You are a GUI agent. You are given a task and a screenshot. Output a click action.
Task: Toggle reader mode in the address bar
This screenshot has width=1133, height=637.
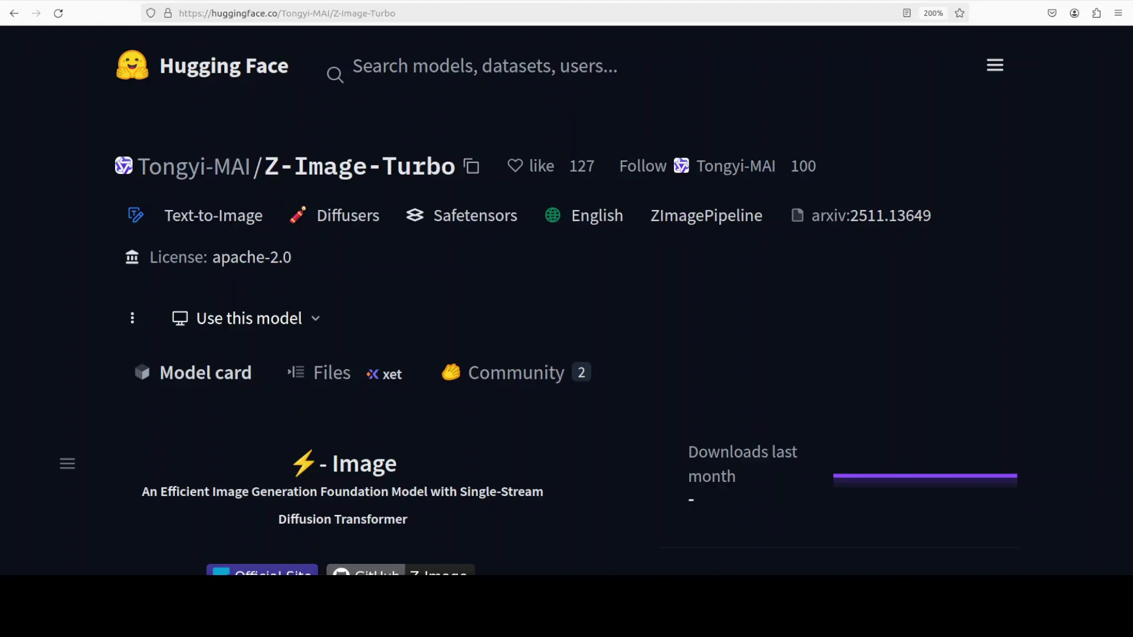[906, 13]
